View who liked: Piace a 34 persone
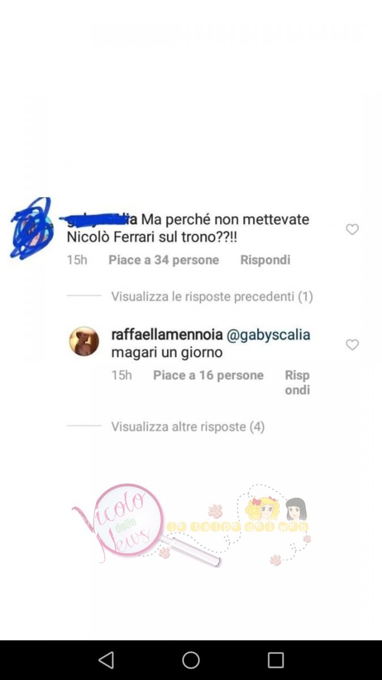This screenshot has width=382, height=680. (x=164, y=260)
